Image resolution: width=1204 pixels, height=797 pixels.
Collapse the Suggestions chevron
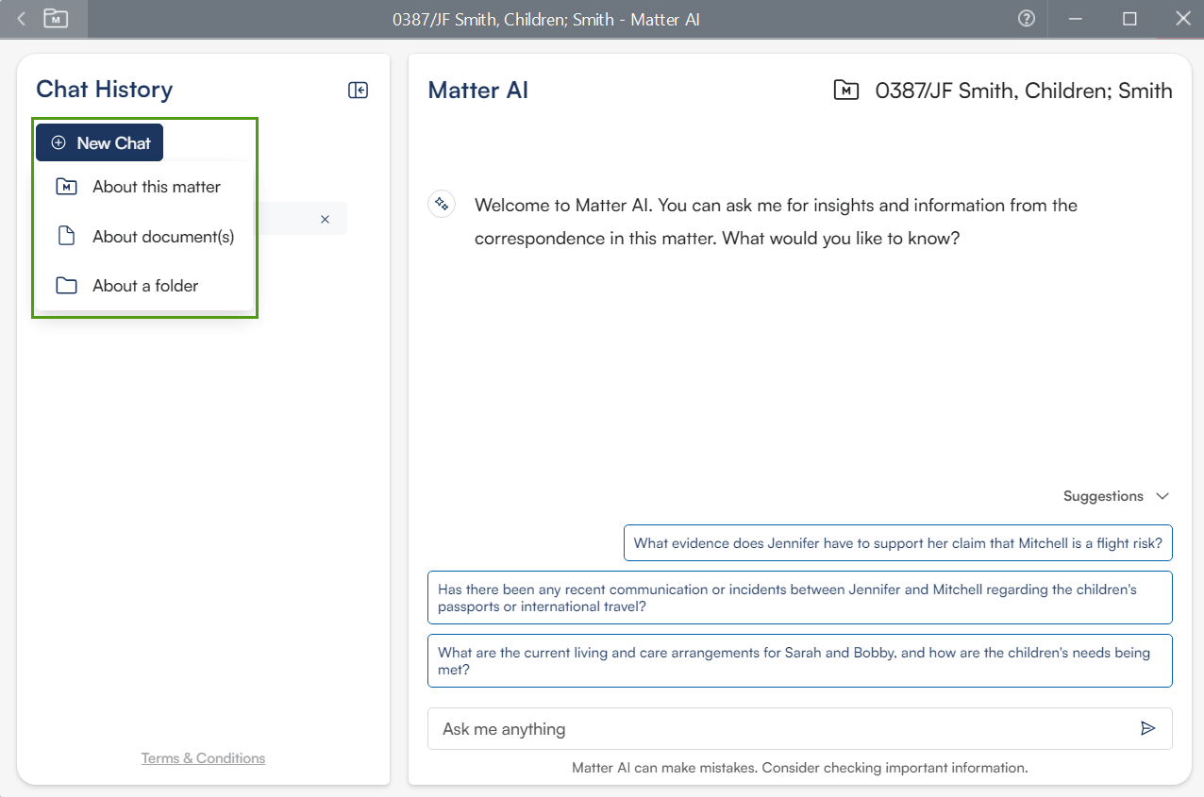click(x=1162, y=496)
